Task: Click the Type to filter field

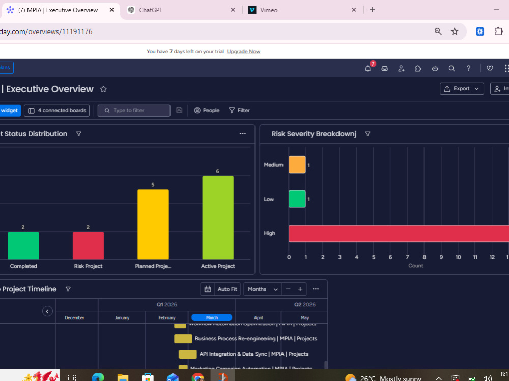Action: pos(134,110)
